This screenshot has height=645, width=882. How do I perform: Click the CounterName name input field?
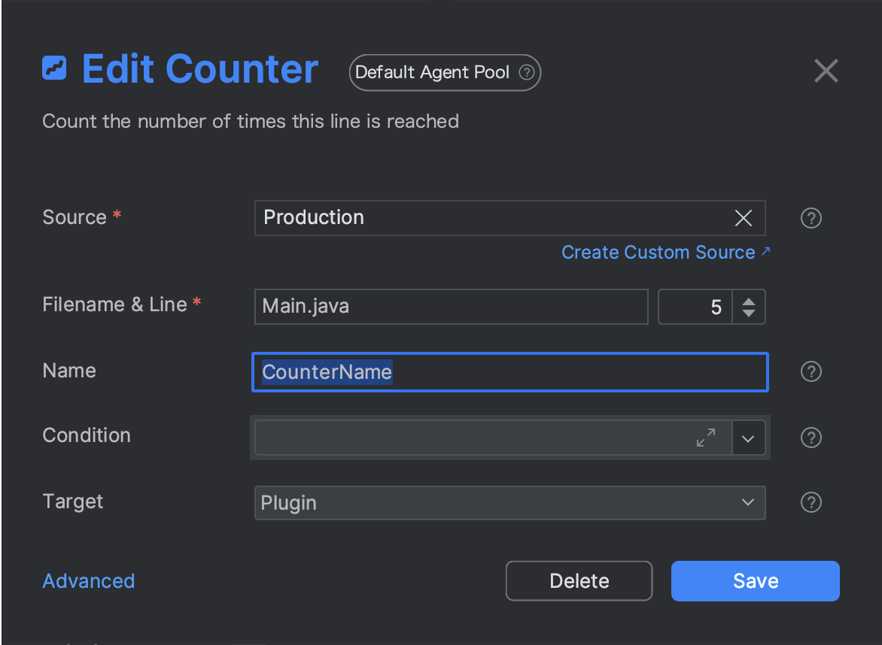[509, 372]
